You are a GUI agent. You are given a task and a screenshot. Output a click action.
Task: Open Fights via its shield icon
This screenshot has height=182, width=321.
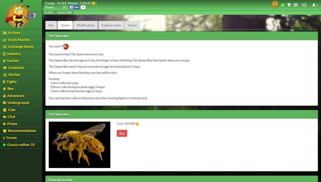point(4,82)
